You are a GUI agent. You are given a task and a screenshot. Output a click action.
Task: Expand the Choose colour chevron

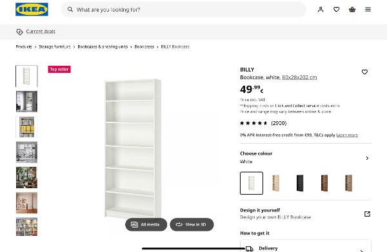367,158
